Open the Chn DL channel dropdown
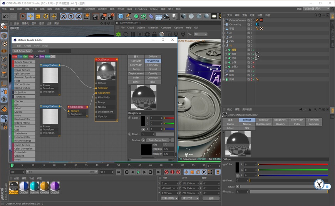This screenshot has height=206, width=335. 201,34
